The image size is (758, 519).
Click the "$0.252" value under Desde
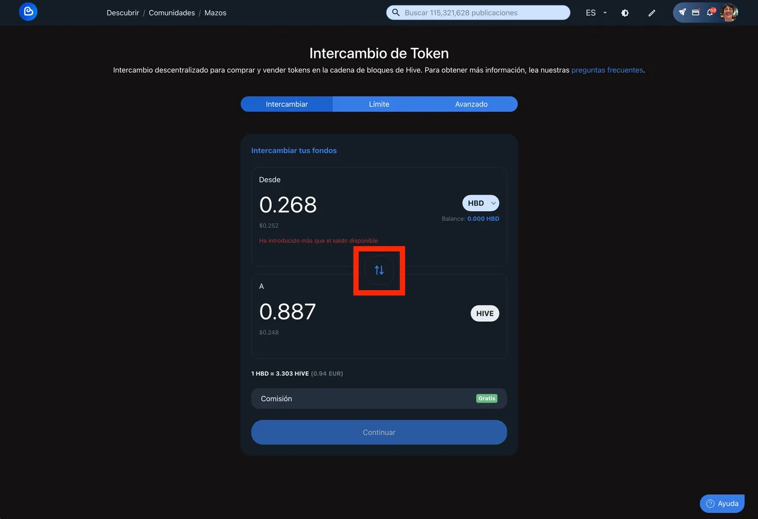coord(269,225)
